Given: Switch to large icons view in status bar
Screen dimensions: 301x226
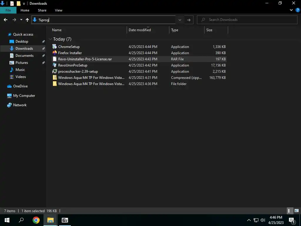Looking at the screenshot, I should point(296,211).
